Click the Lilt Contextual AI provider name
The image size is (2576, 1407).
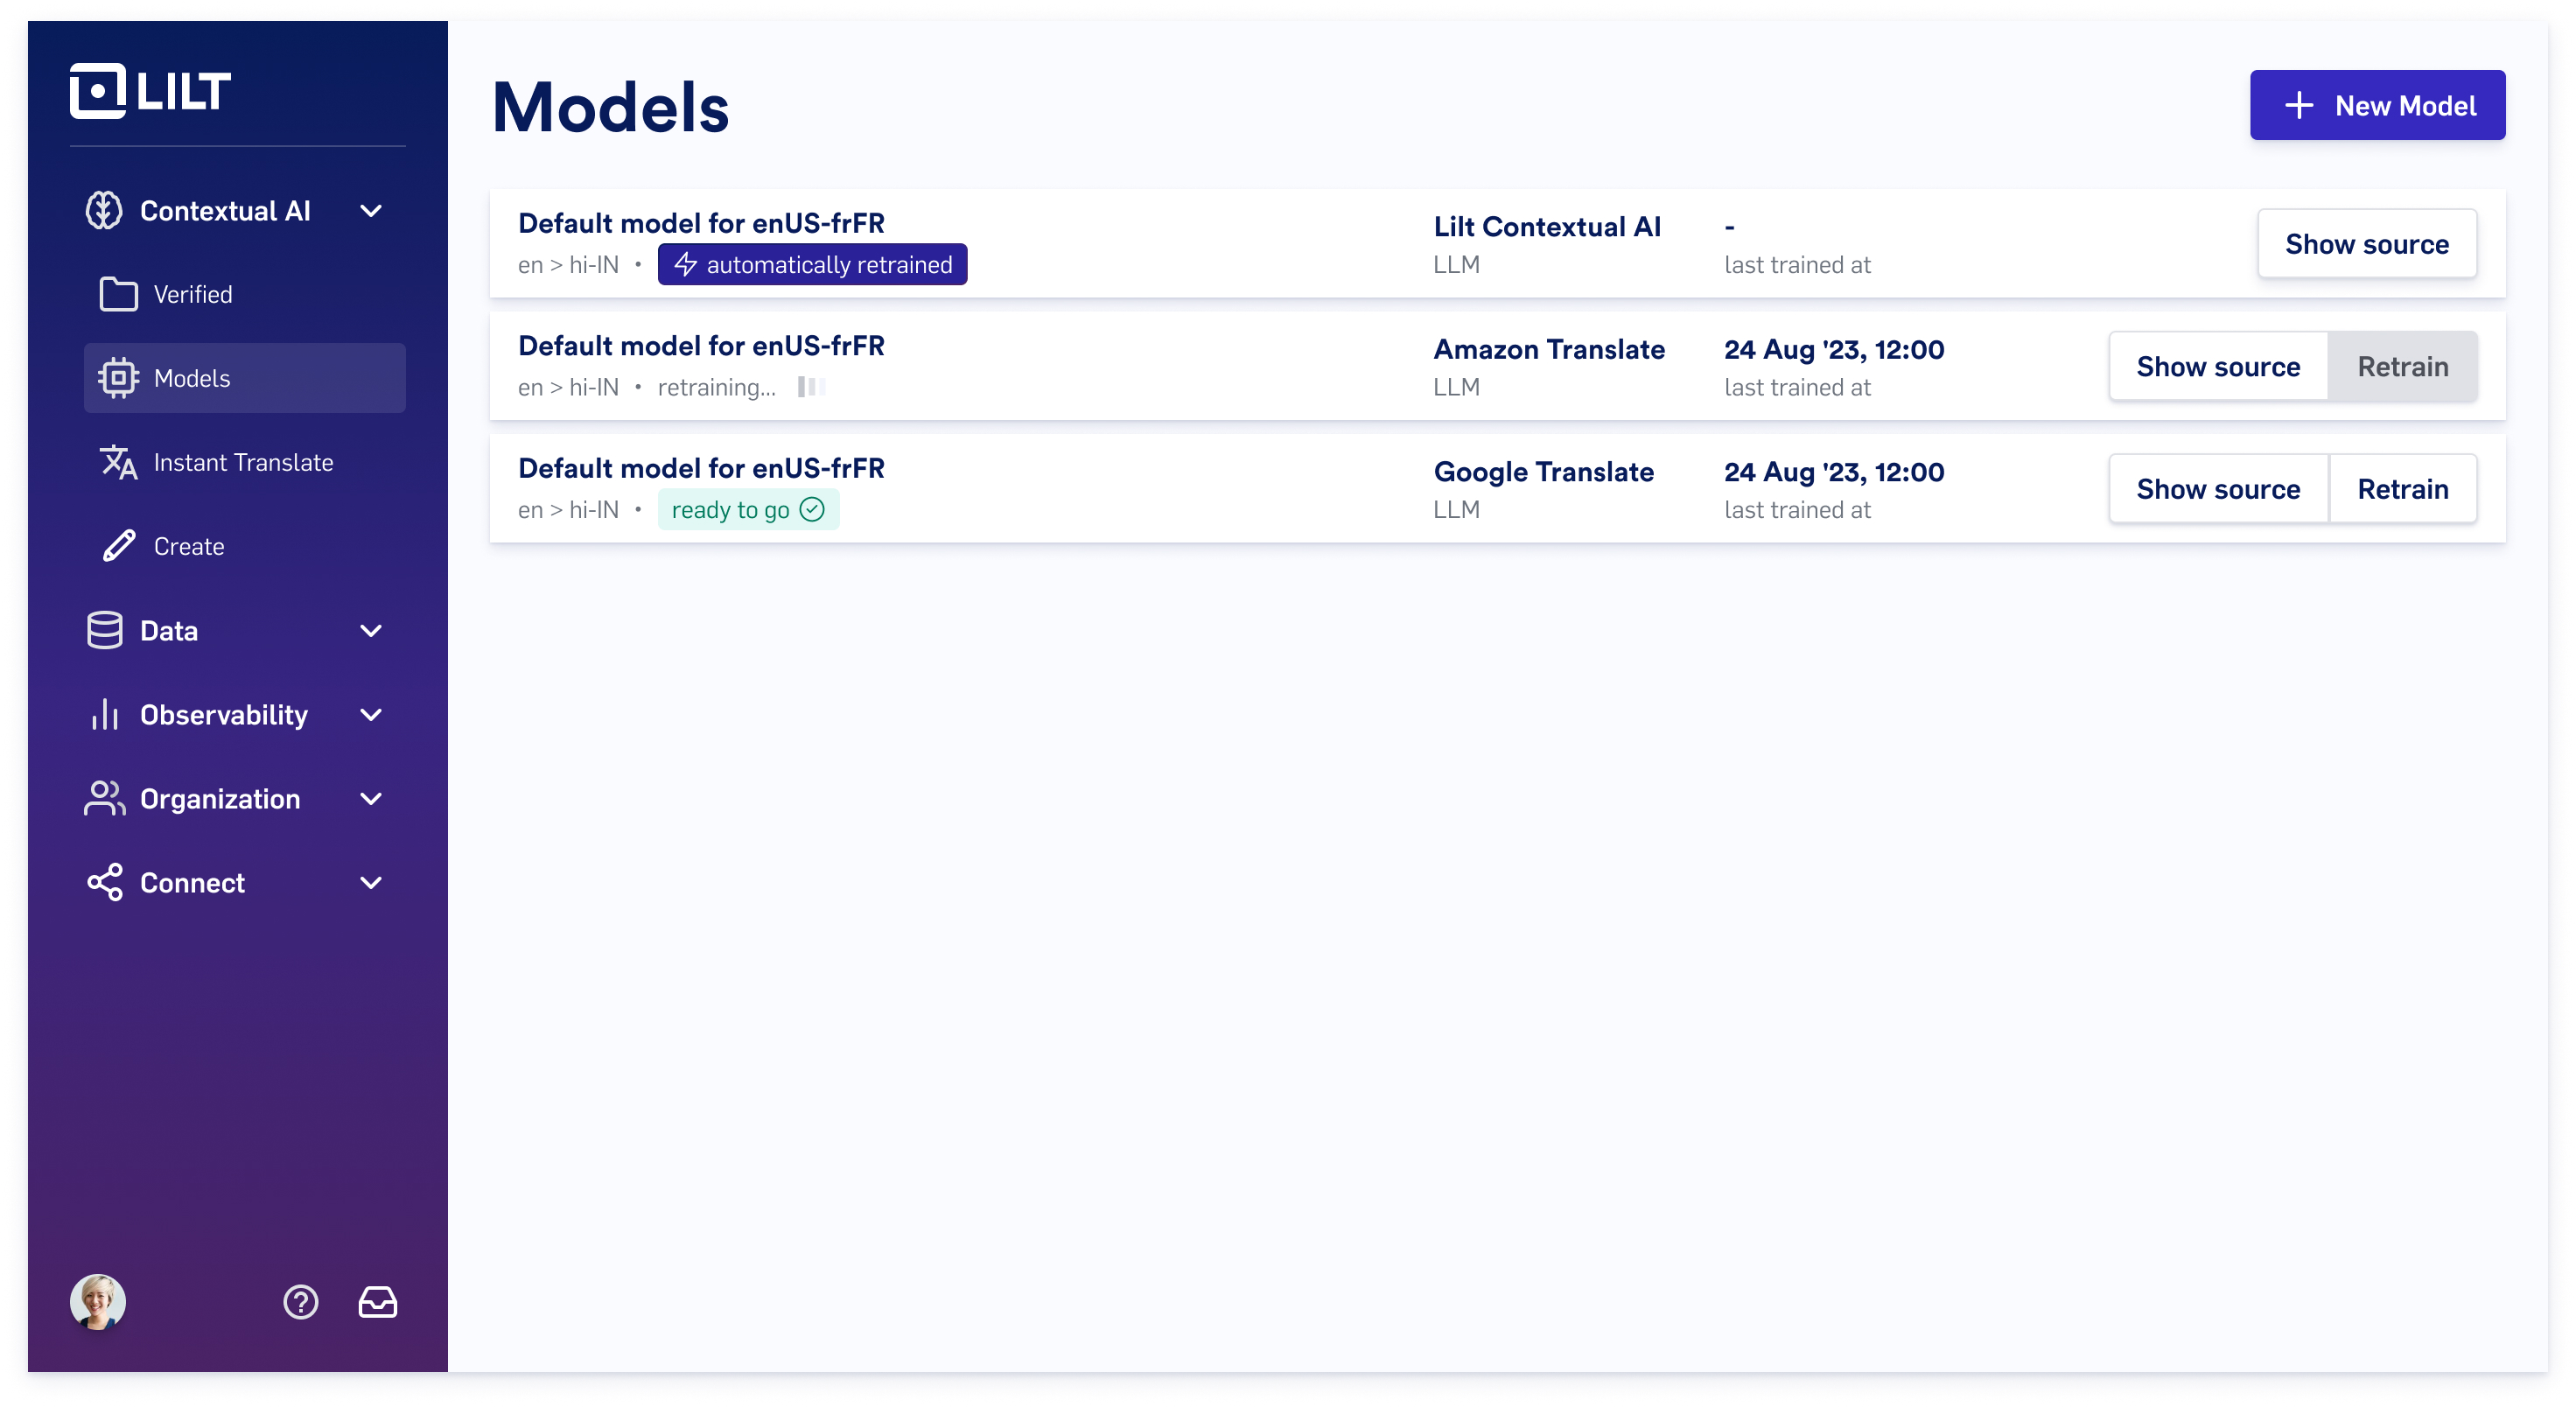point(1546,226)
